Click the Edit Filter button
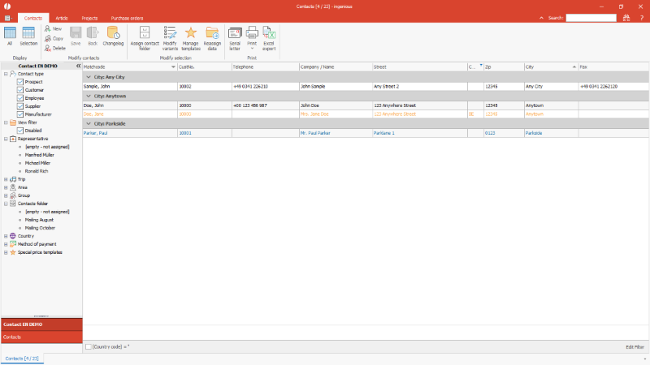This screenshot has width=650, height=365. pos(635,346)
